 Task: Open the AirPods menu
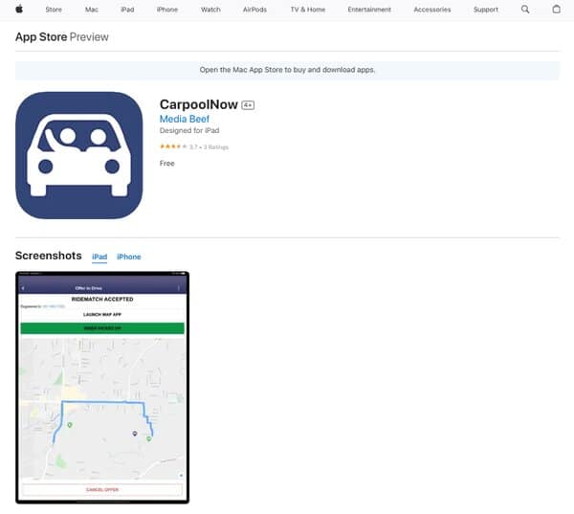(254, 10)
